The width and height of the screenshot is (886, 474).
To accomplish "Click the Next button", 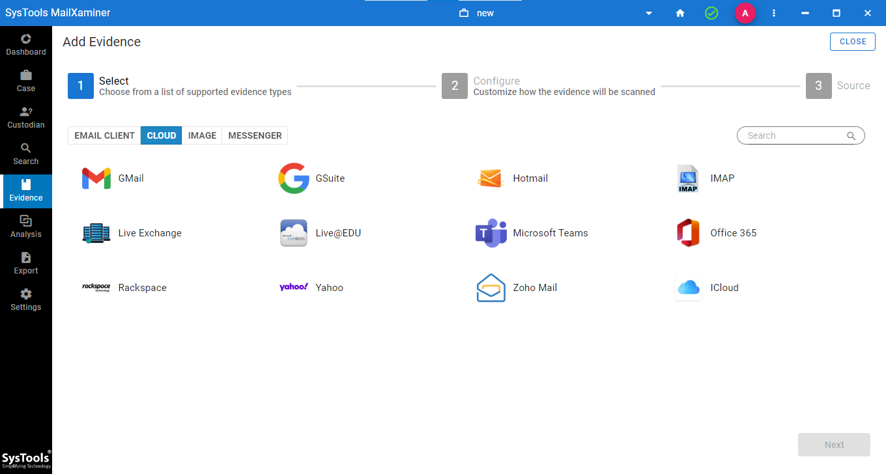I will (834, 445).
